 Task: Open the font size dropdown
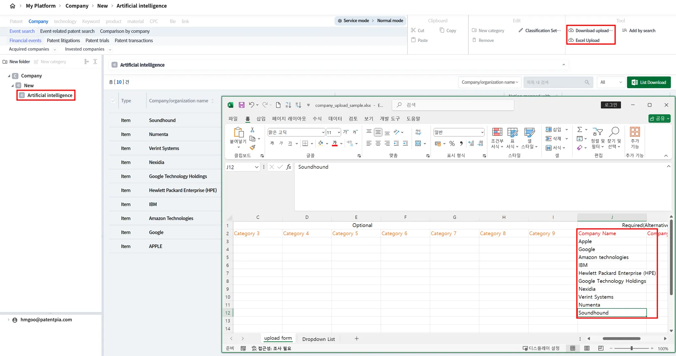pyautogui.click(x=339, y=132)
